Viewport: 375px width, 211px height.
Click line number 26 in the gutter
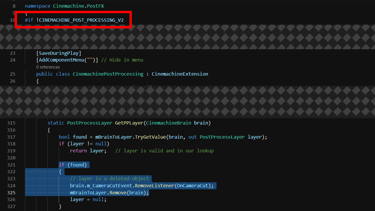(12, 81)
